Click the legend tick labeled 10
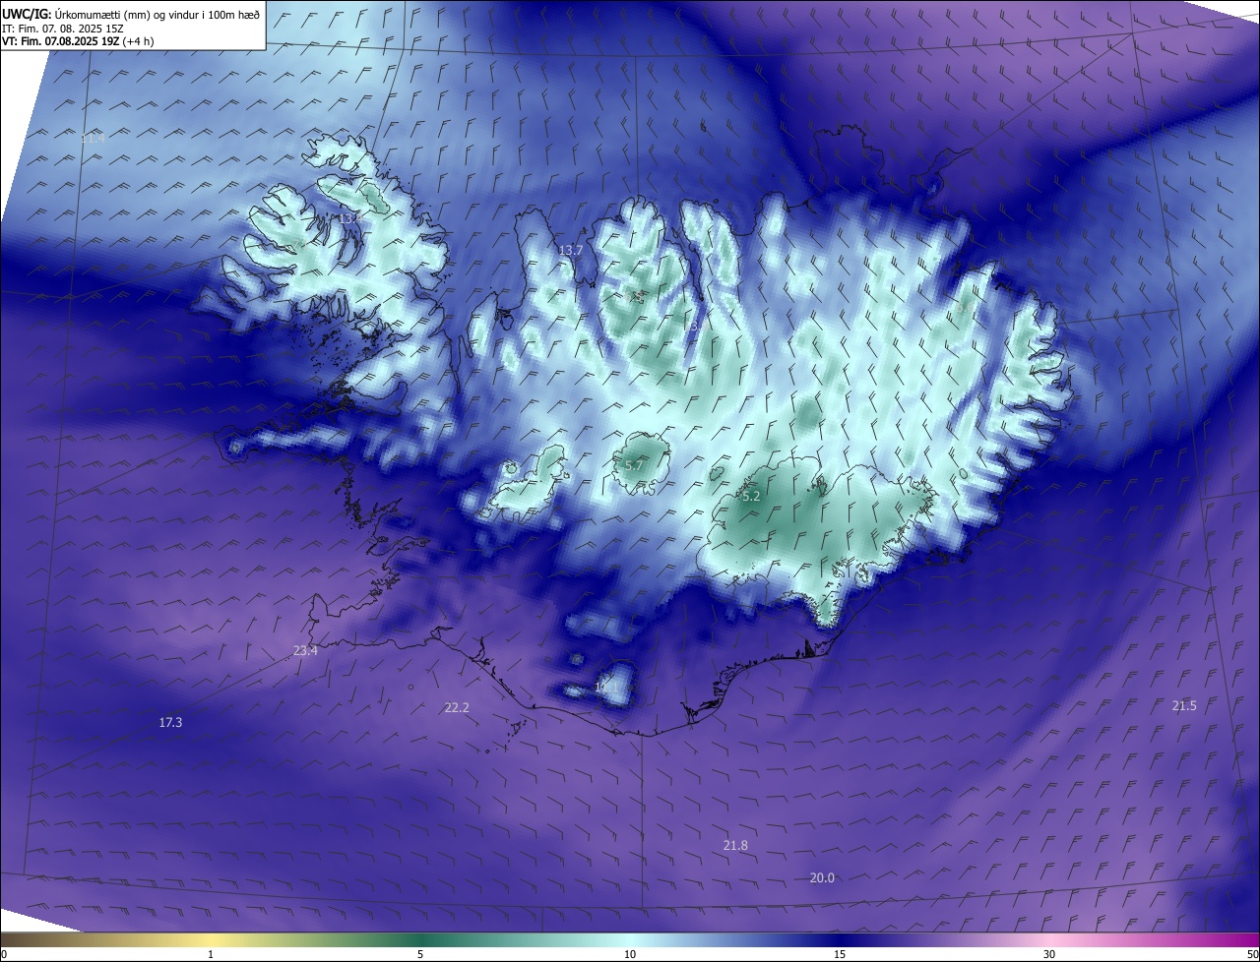Viewport: 1260px width, 962px height. 630,954
